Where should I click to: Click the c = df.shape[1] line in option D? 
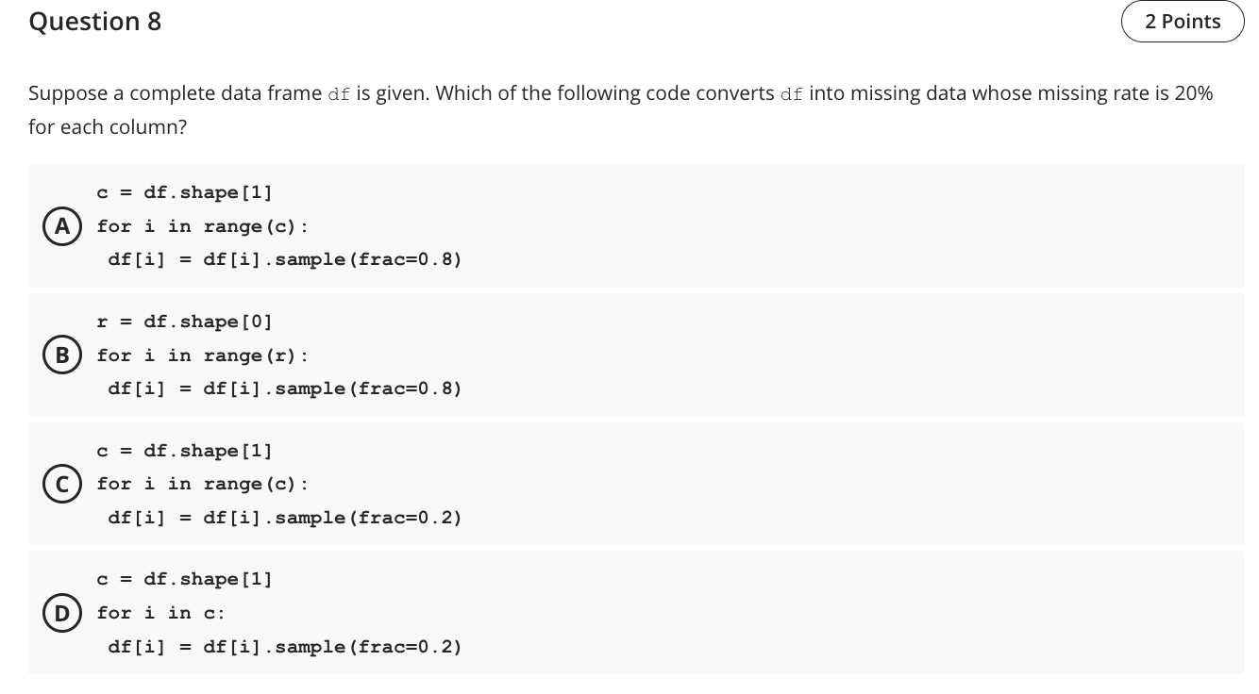(185, 579)
